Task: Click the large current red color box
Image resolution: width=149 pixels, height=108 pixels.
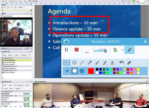Action: 91,71
